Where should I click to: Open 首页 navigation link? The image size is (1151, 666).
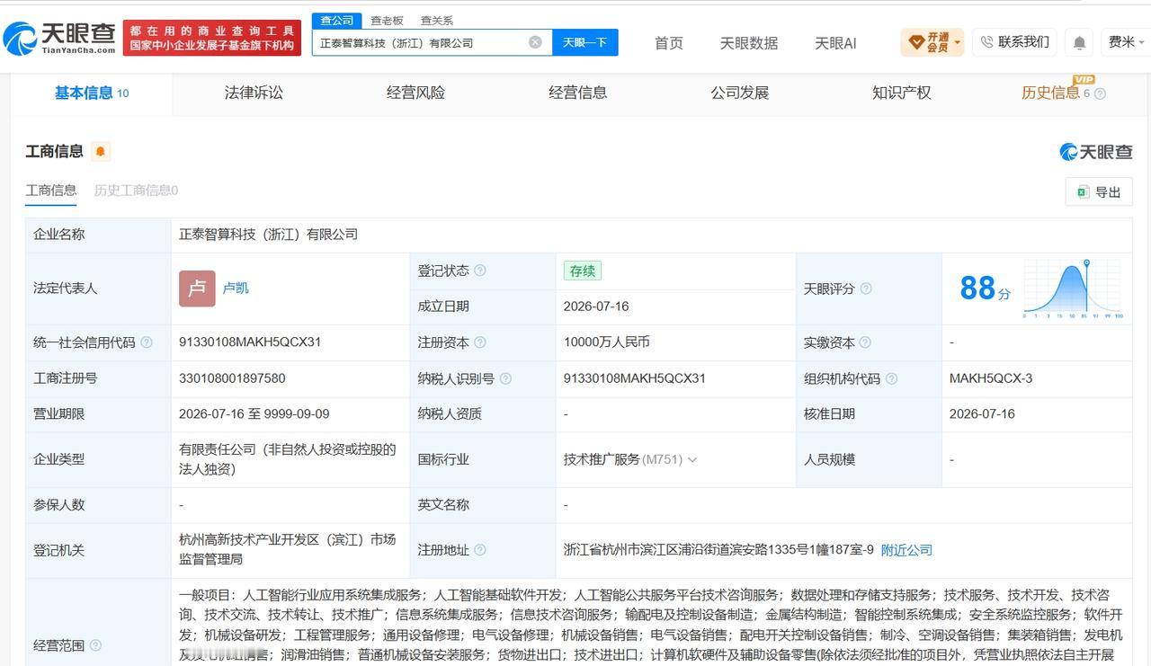click(x=668, y=43)
